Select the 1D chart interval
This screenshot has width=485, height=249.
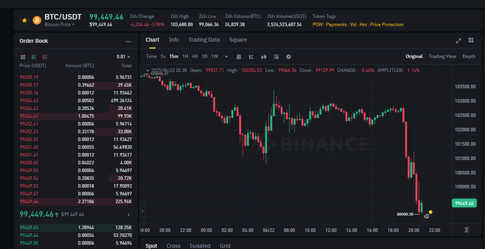(x=205, y=57)
